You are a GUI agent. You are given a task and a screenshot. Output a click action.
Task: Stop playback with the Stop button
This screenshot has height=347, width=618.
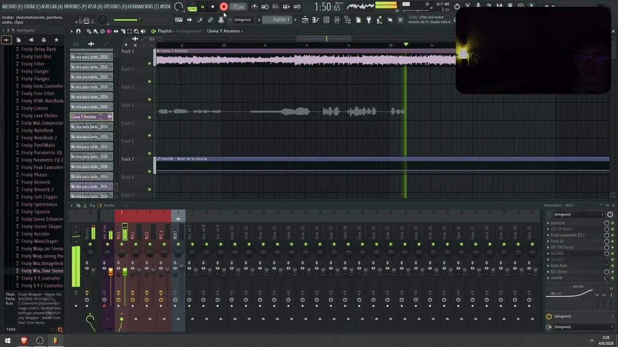tap(212, 7)
